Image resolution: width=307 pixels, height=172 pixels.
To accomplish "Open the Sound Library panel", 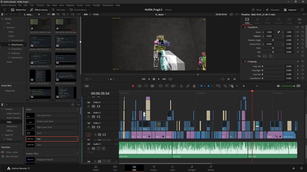I will (78, 10).
